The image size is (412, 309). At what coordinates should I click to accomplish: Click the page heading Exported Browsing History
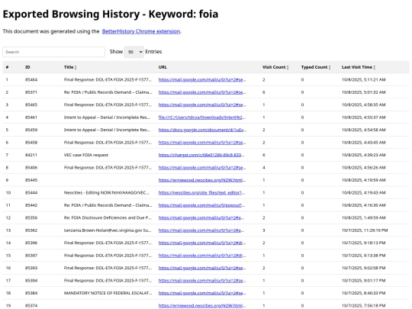pyautogui.click(x=111, y=14)
